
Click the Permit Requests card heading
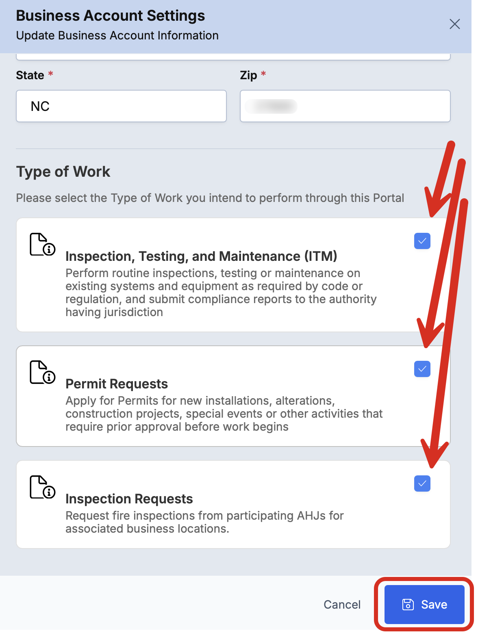[x=117, y=384]
